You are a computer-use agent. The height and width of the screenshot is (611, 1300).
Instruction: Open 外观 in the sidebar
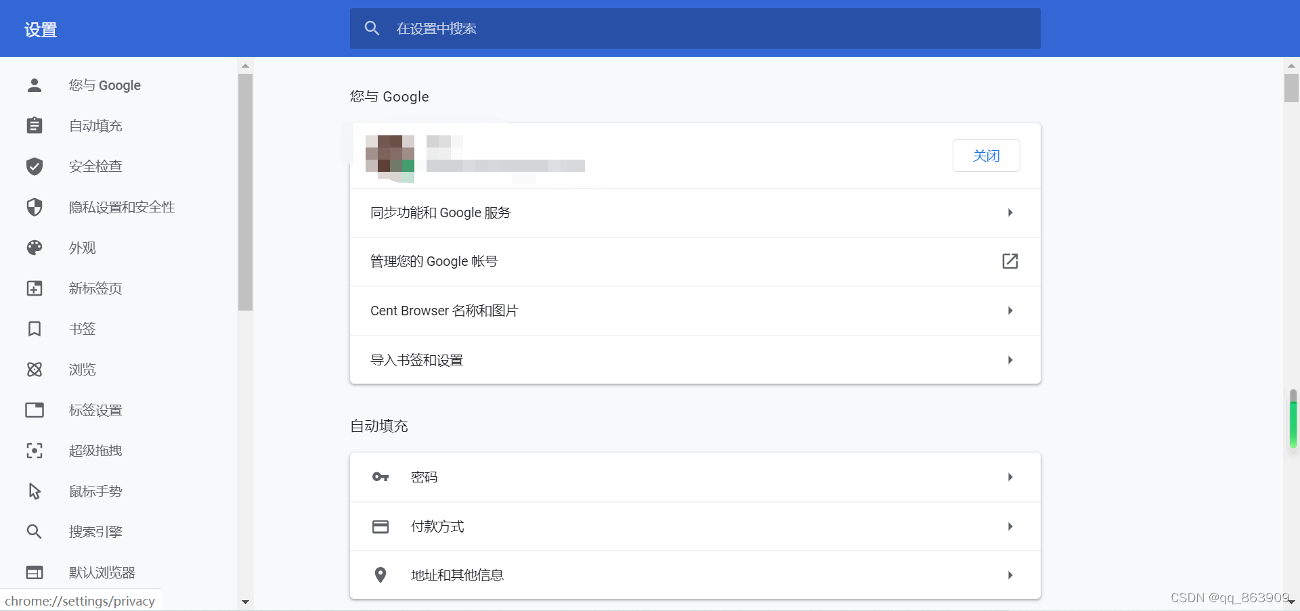point(83,248)
